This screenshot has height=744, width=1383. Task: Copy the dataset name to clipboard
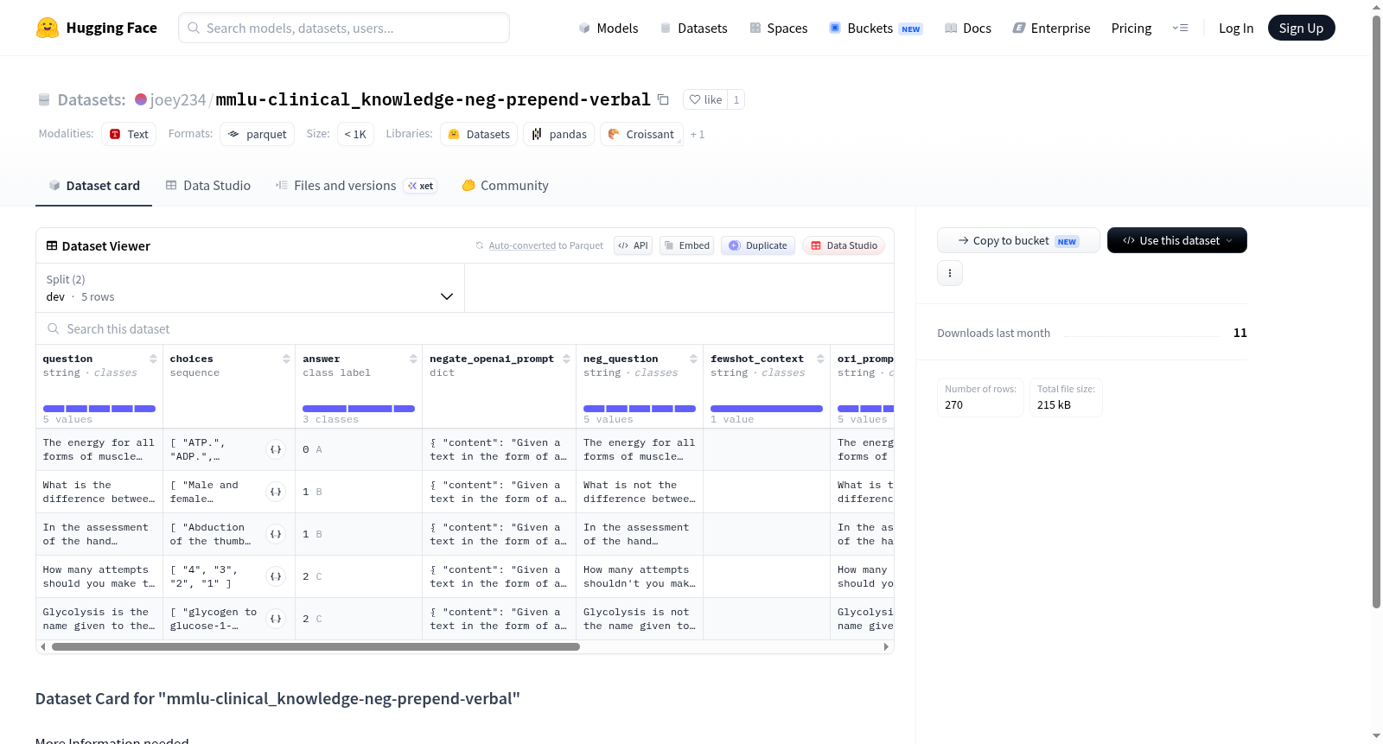pos(663,99)
